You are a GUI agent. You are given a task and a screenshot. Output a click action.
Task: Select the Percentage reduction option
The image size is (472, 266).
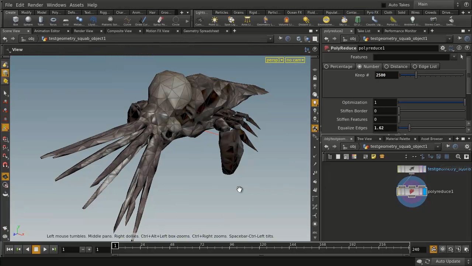click(x=338, y=66)
